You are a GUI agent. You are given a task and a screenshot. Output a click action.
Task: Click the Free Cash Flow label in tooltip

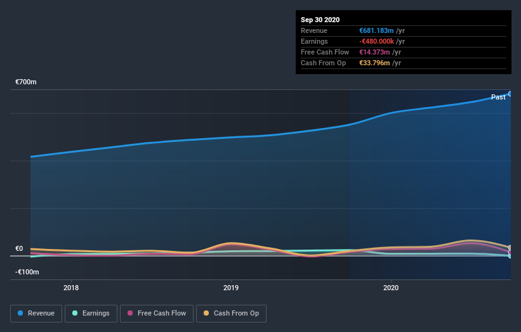coord(325,52)
